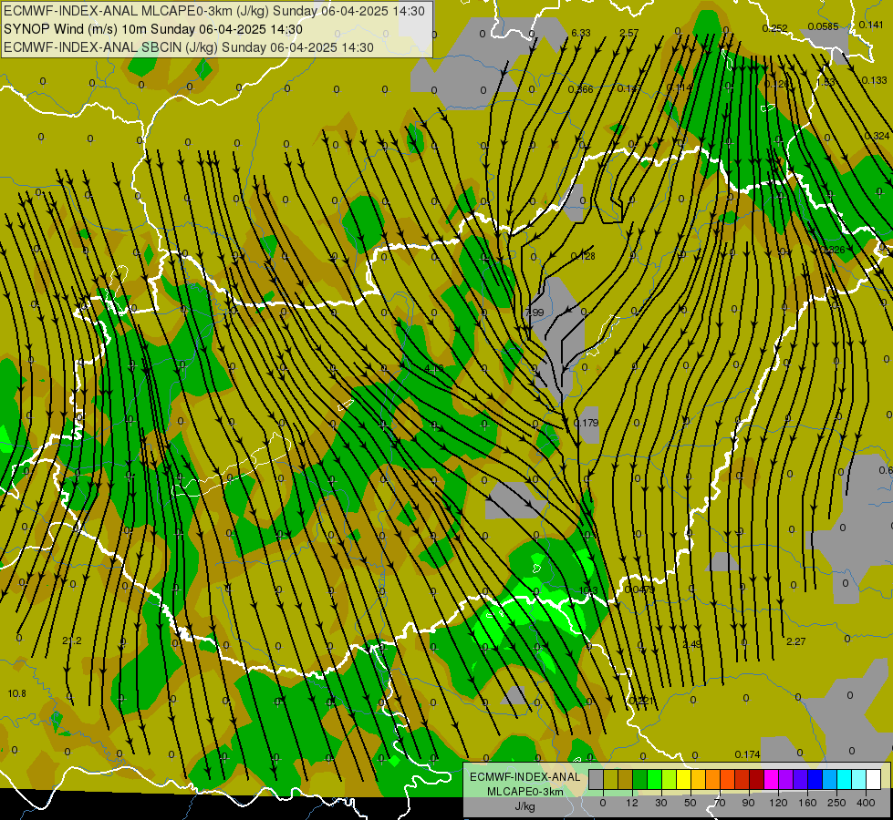Click legend label ECMWF-INDEX-ANAL
Screen dimensions: 893x820
click(x=525, y=777)
